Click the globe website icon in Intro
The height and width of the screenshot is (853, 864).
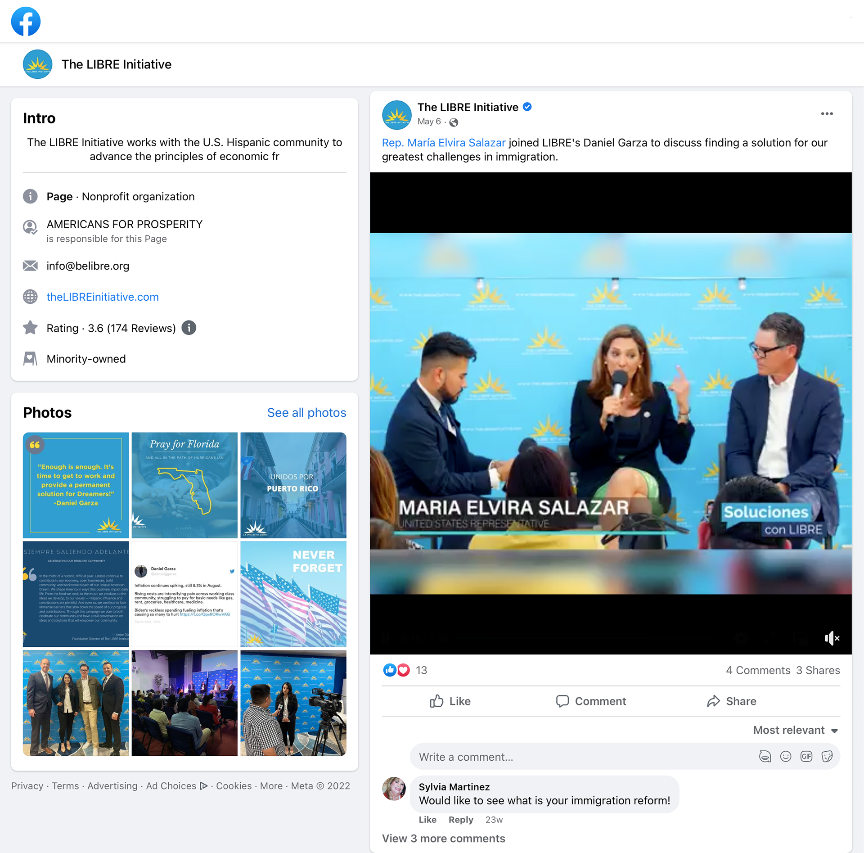[x=30, y=297]
